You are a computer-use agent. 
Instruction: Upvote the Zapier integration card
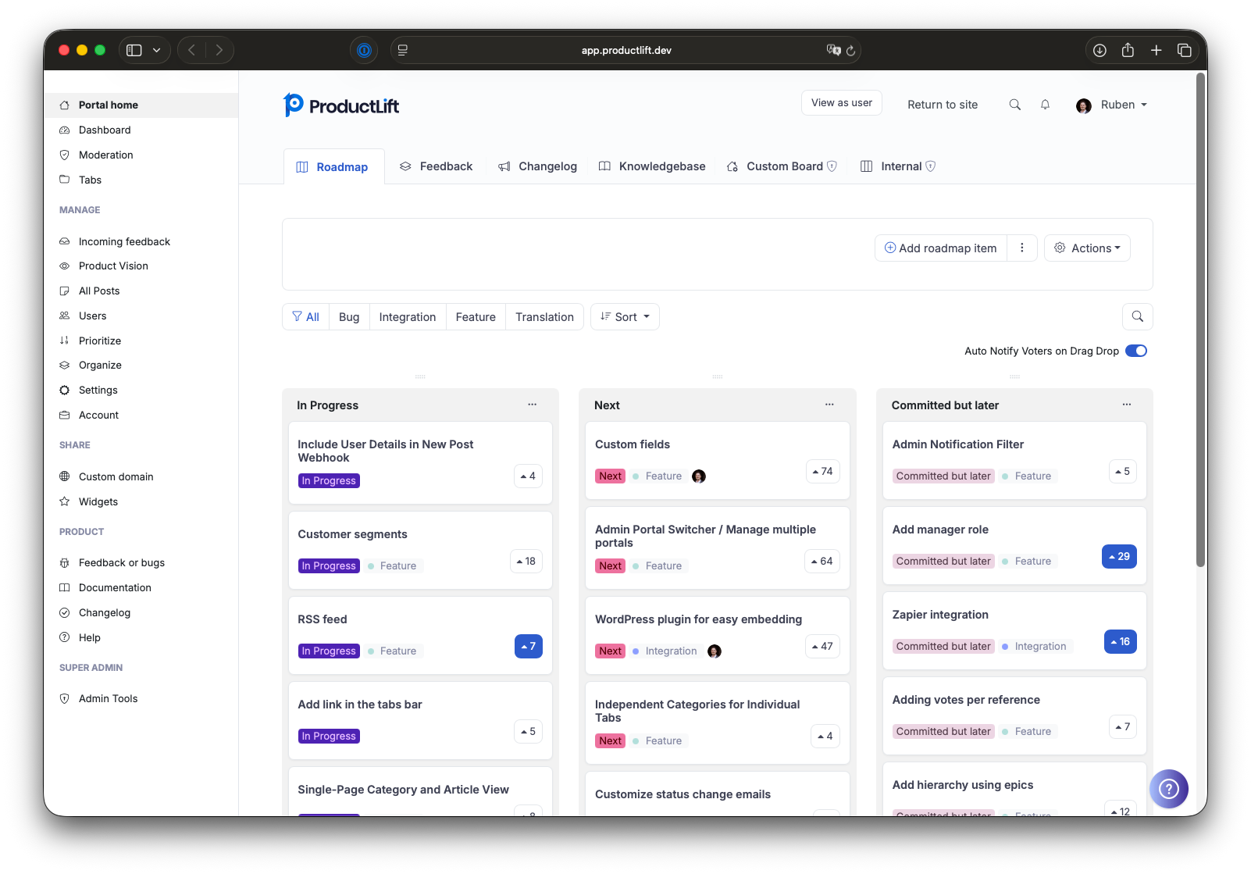[1119, 641]
